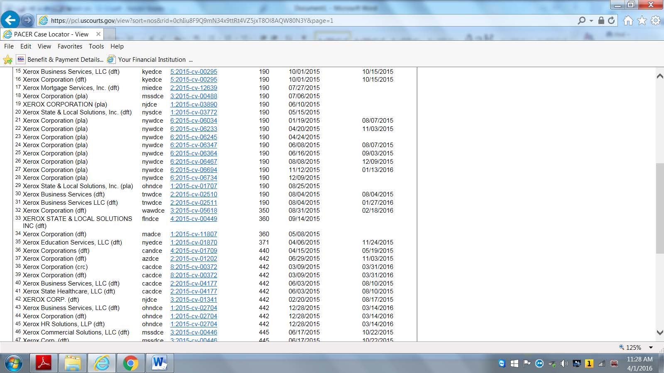664x373 pixels.
Task: Open Action Center flag in tray
Action: 527,363
